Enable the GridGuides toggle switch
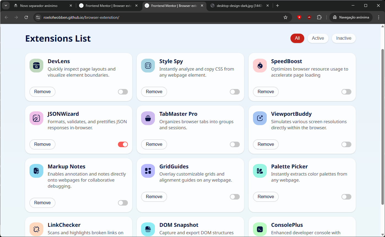 pyautogui.click(x=235, y=197)
